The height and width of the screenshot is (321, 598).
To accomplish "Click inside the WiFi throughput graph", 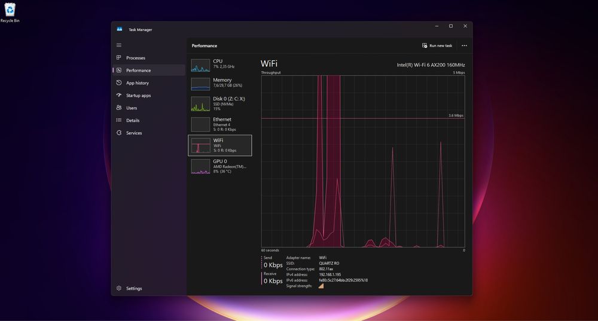I will [363, 161].
